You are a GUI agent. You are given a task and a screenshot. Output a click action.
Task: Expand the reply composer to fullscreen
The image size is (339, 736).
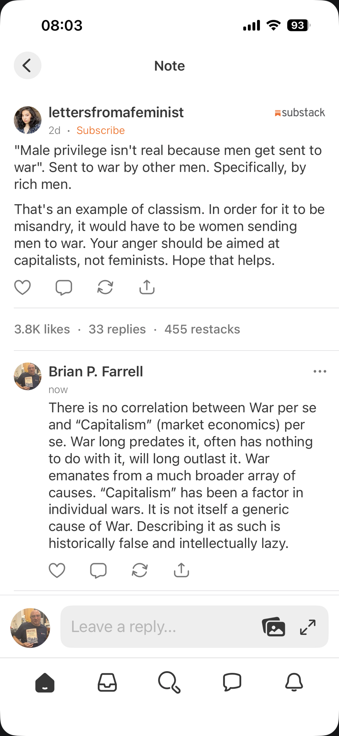[308, 627]
